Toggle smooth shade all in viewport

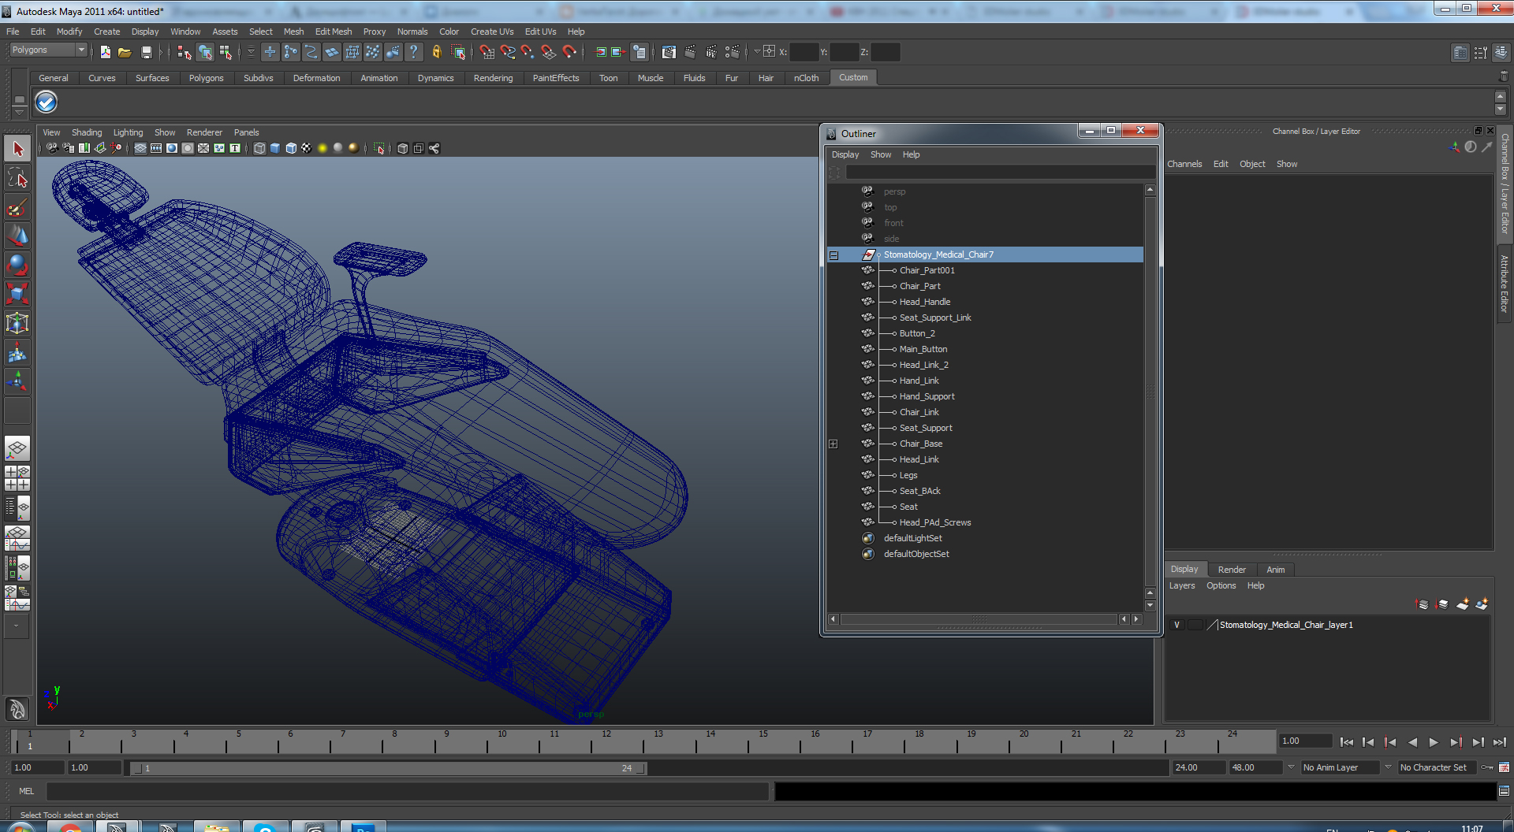tap(275, 148)
